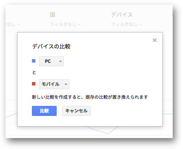Select the 国 radio button

42,15
